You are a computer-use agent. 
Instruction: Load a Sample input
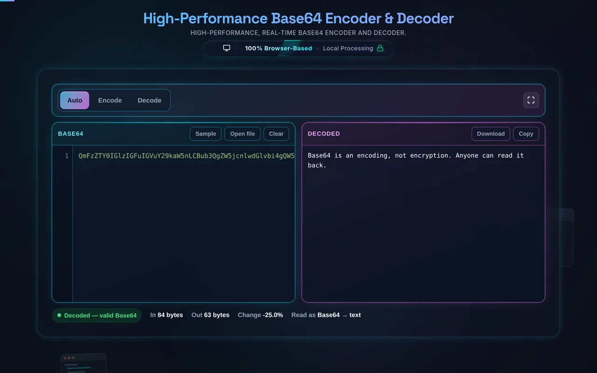pyautogui.click(x=206, y=134)
